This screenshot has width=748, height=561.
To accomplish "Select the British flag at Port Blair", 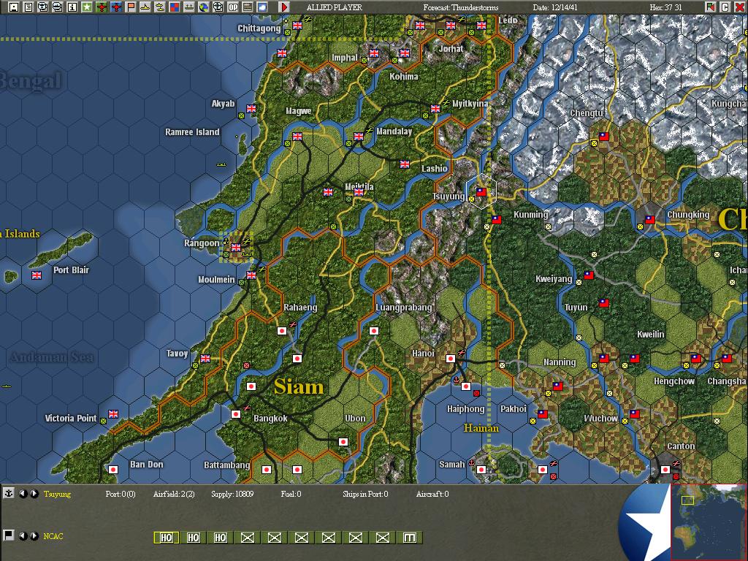I will point(37,275).
